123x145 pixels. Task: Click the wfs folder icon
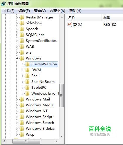pos(22,52)
